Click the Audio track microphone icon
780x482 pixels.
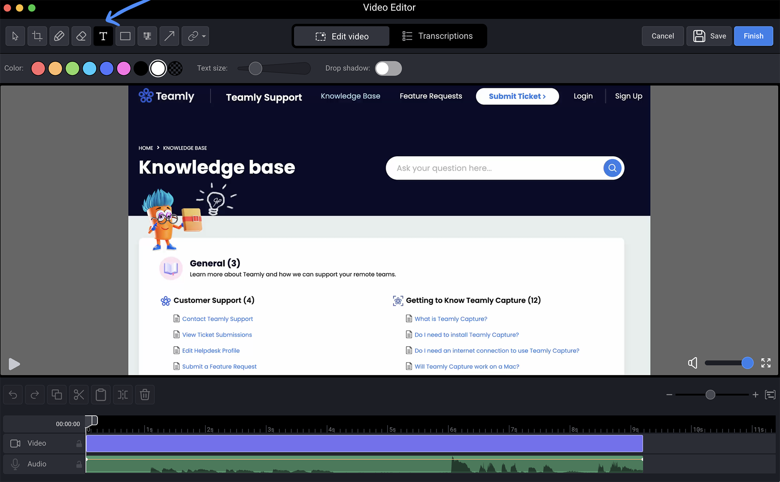tap(15, 464)
